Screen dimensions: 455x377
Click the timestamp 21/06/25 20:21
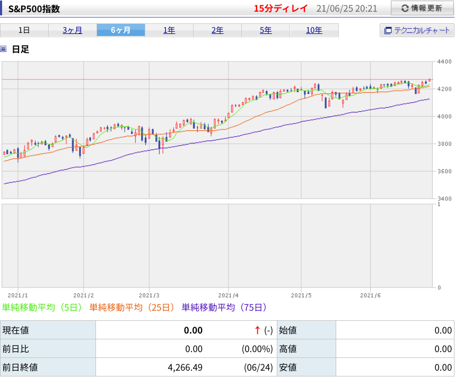coord(347,8)
